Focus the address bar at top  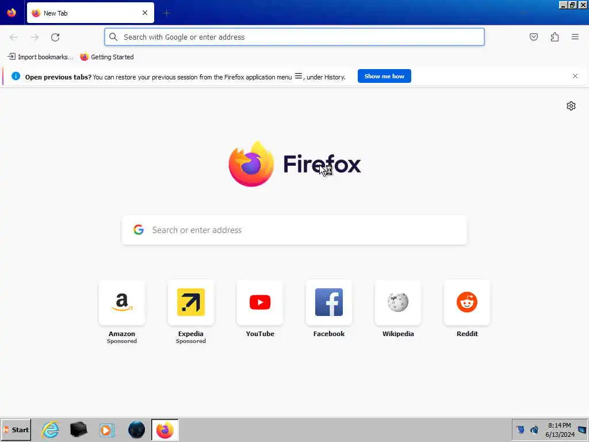294,37
